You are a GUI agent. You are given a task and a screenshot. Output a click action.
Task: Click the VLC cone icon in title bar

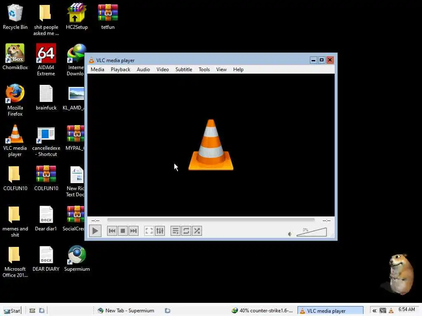[91, 60]
